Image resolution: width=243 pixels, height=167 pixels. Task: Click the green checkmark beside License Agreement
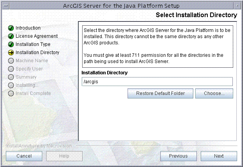tap(11, 36)
